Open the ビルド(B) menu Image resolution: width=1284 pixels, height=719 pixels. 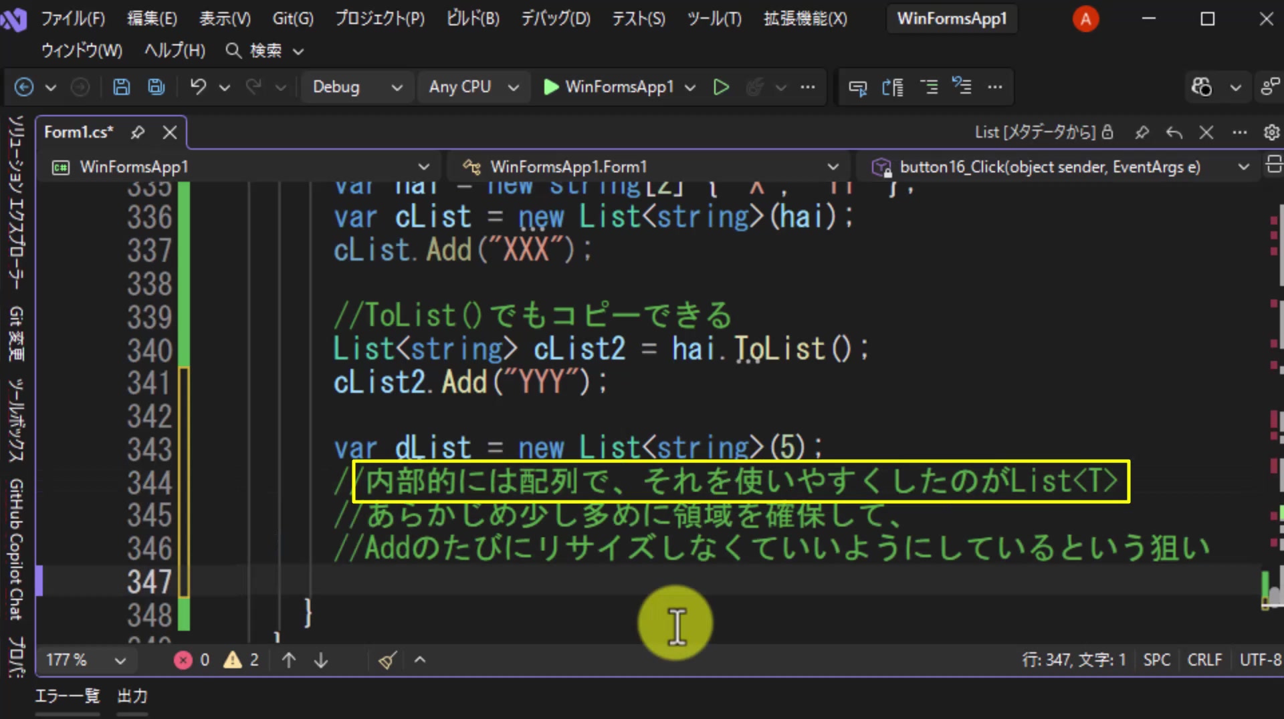(473, 18)
